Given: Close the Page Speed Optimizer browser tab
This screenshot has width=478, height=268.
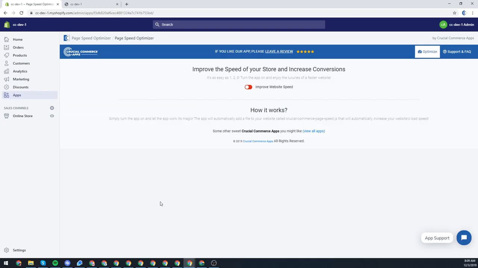Looking at the screenshot, I should tap(58, 4).
